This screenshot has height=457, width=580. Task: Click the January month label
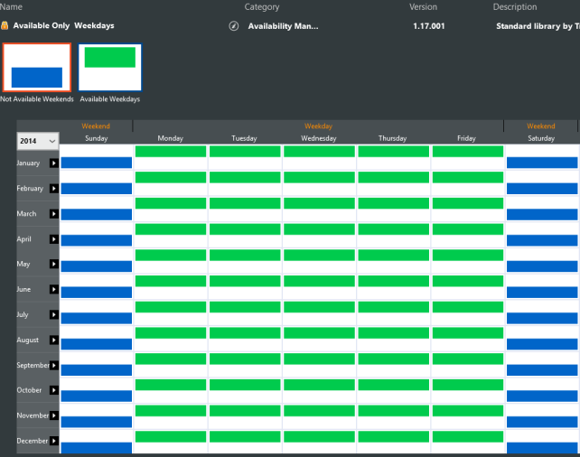point(28,163)
